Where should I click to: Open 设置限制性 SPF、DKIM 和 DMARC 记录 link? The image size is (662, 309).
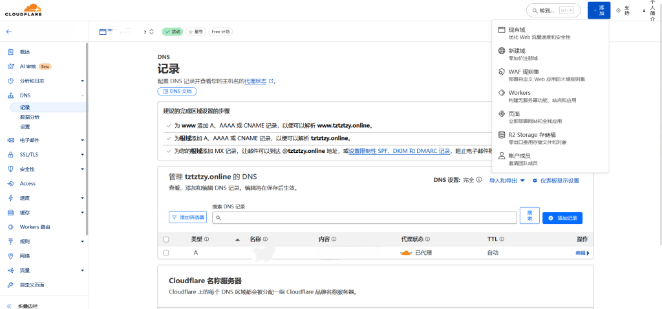click(x=399, y=151)
